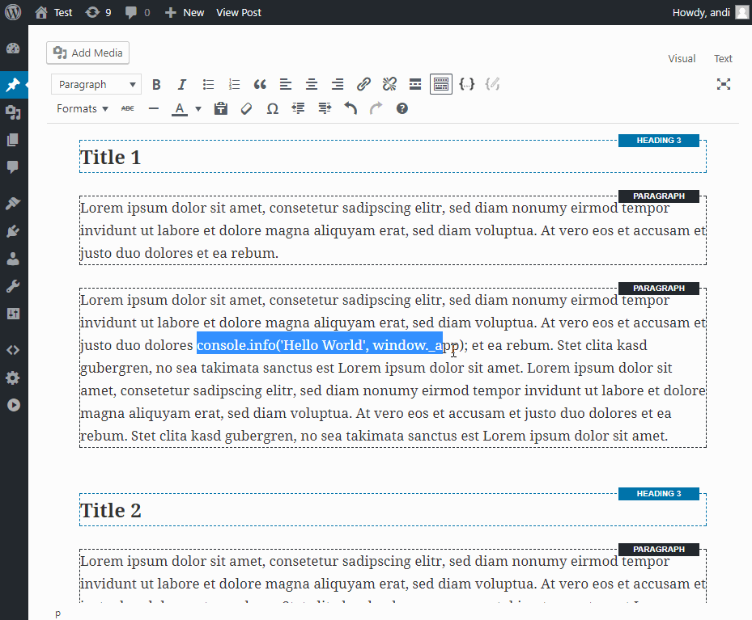Click the word "gubergren" in the long paragraph
This screenshot has width=752, height=620.
click(x=115, y=368)
